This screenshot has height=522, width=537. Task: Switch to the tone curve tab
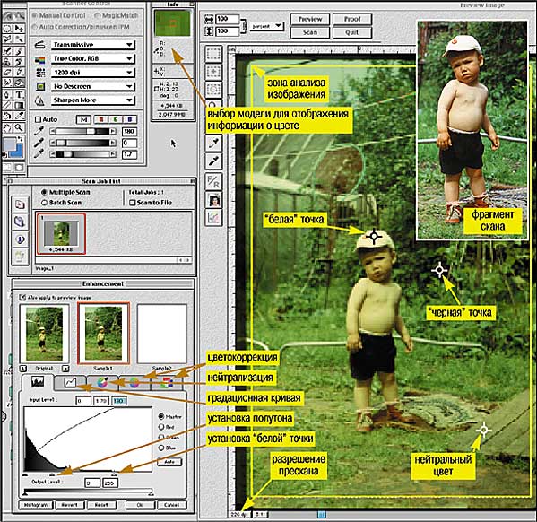[x=70, y=382]
